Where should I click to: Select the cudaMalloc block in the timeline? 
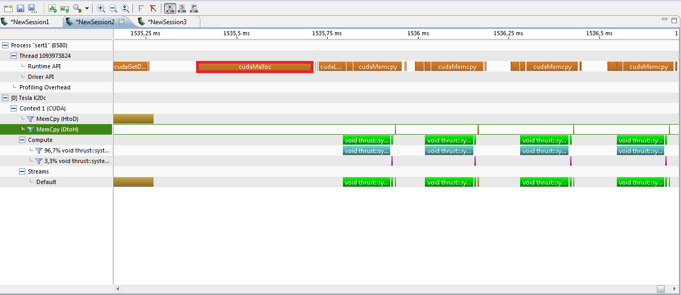255,67
